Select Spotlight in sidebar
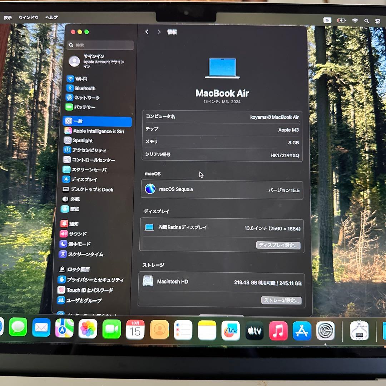This screenshot has height=386, width=386. (x=82, y=141)
